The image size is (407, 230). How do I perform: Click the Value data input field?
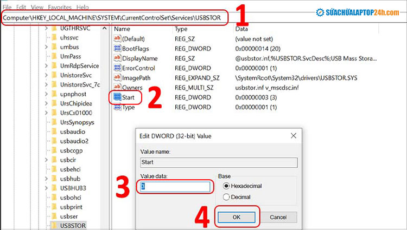pos(175,187)
